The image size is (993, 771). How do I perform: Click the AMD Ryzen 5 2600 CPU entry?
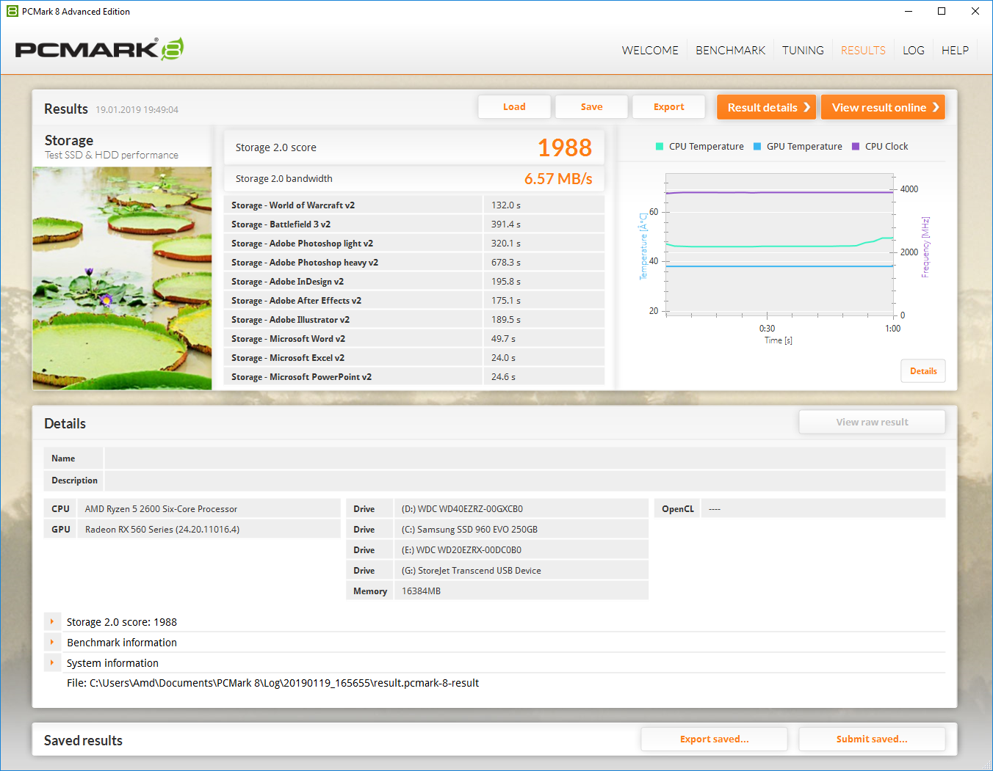tap(209, 508)
